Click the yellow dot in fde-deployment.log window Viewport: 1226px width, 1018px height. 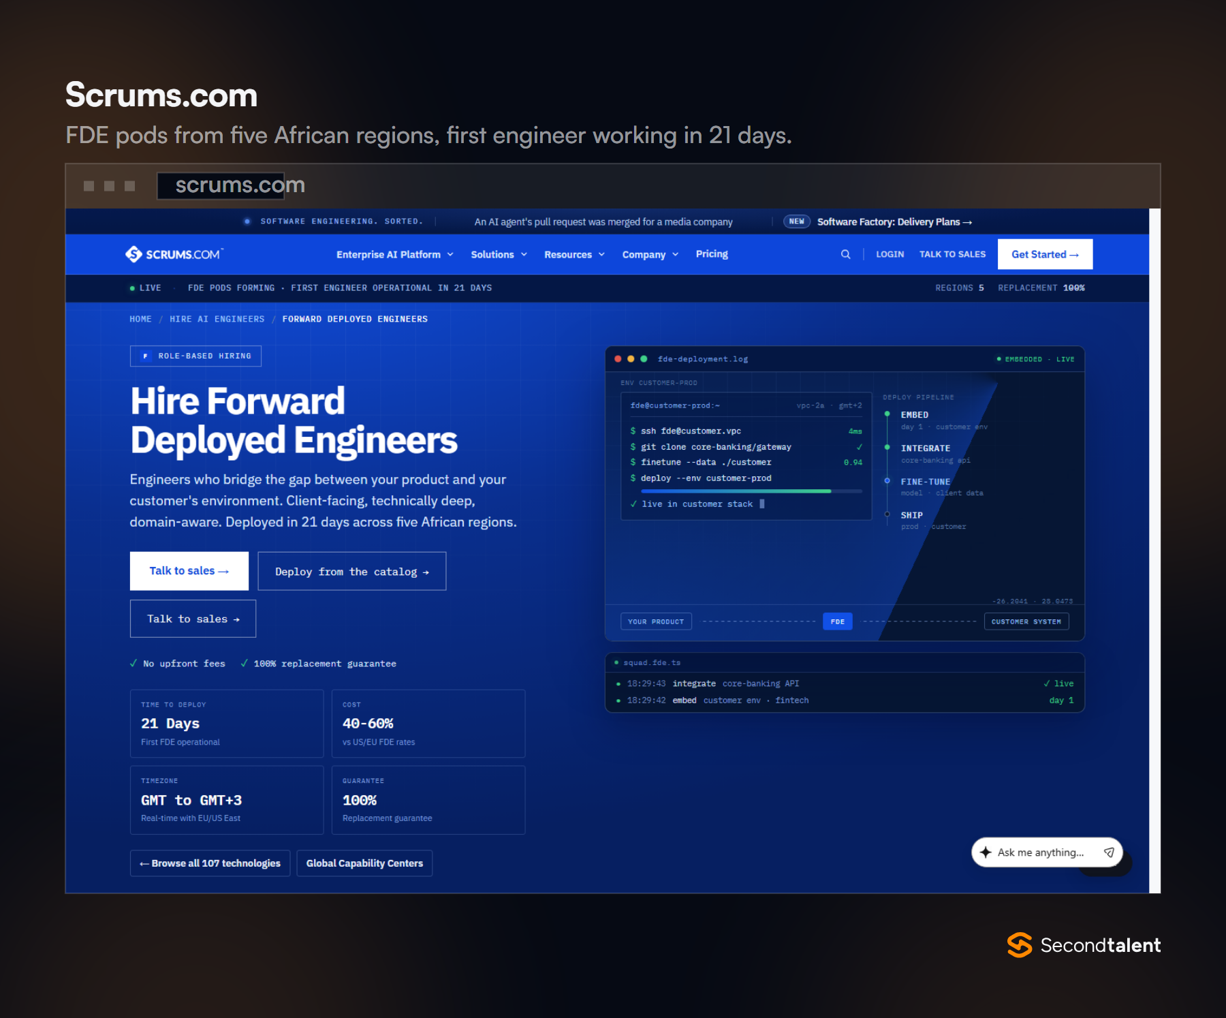631,359
